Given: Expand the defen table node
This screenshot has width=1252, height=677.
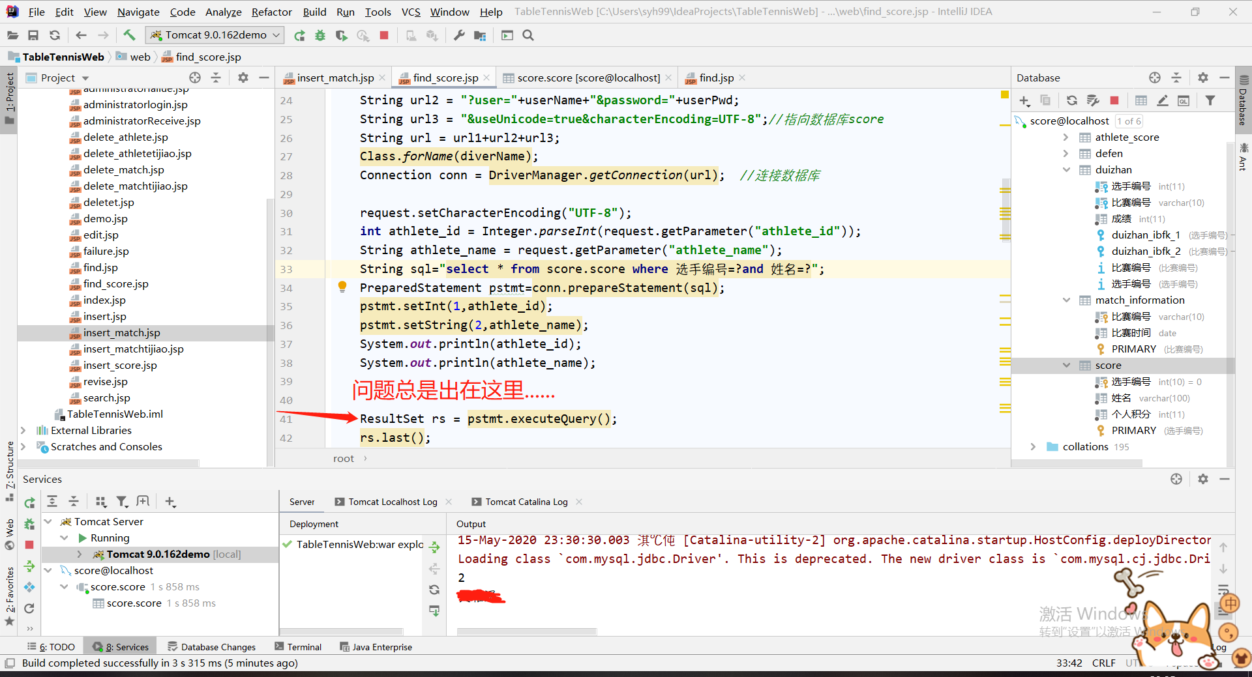Looking at the screenshot, I should 1066,153.
